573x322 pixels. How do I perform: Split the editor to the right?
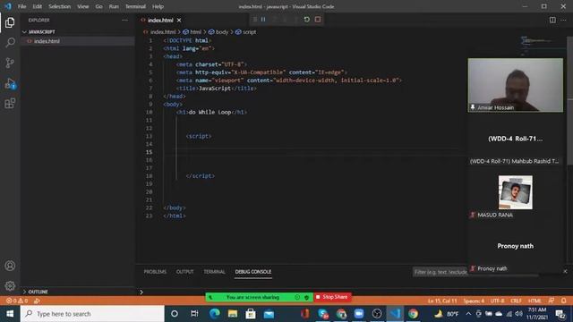[x=552, y=20]
